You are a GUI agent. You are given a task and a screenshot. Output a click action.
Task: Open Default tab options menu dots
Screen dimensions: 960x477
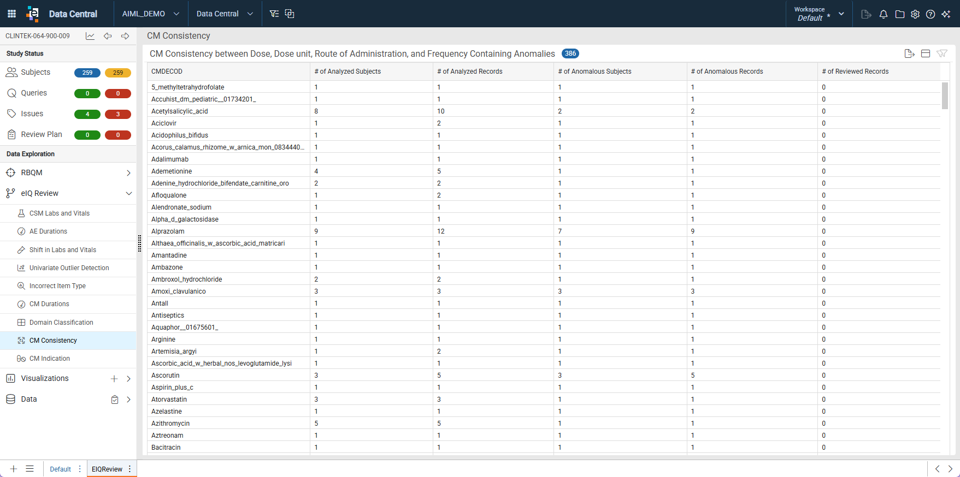(80, 469)
